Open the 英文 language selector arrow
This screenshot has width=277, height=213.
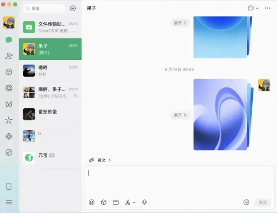(x=110, y=160)
